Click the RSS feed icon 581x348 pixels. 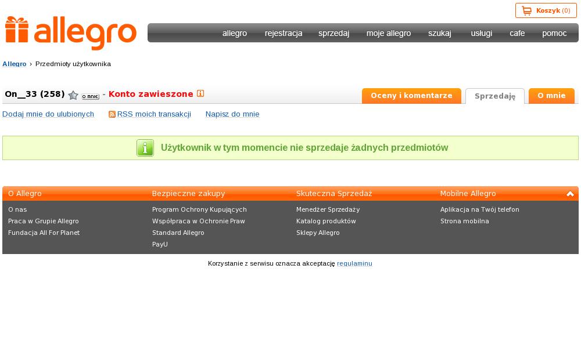(x=112, y=114)
